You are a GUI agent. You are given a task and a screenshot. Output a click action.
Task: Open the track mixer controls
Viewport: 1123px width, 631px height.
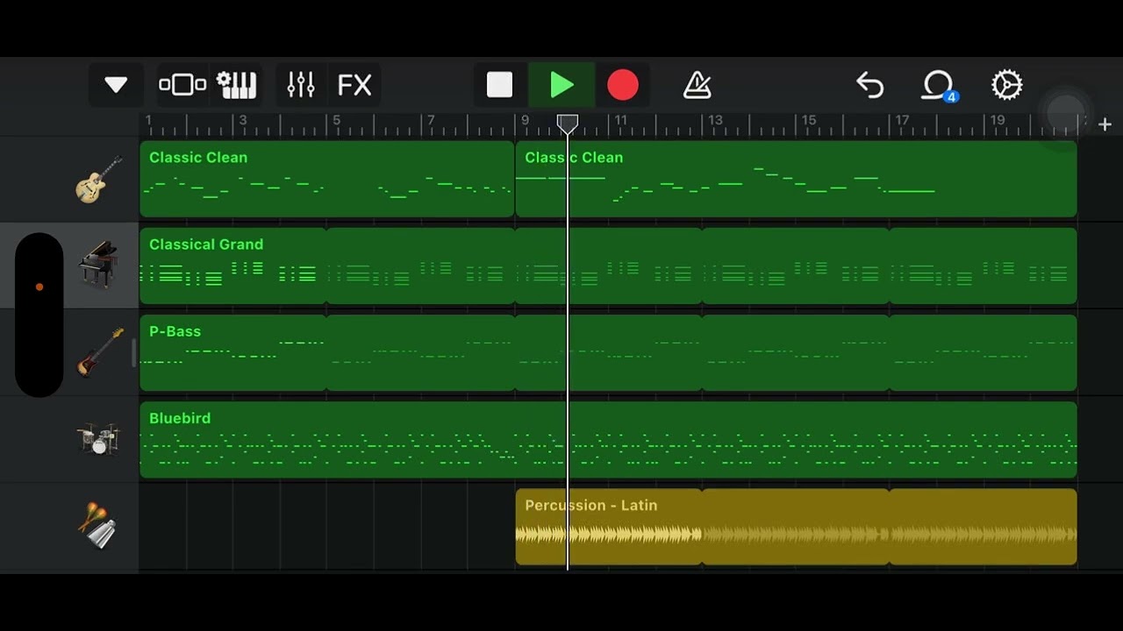coord(301,85)
